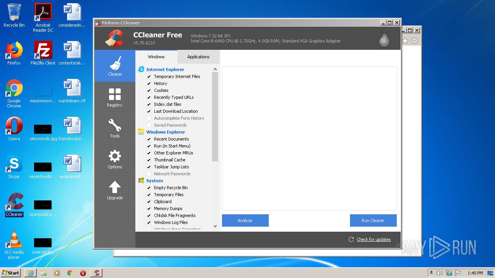The width and height of the screenshot is (495, 278).
Task: Click the Piriform pear icon
Action: click(384, 39)
